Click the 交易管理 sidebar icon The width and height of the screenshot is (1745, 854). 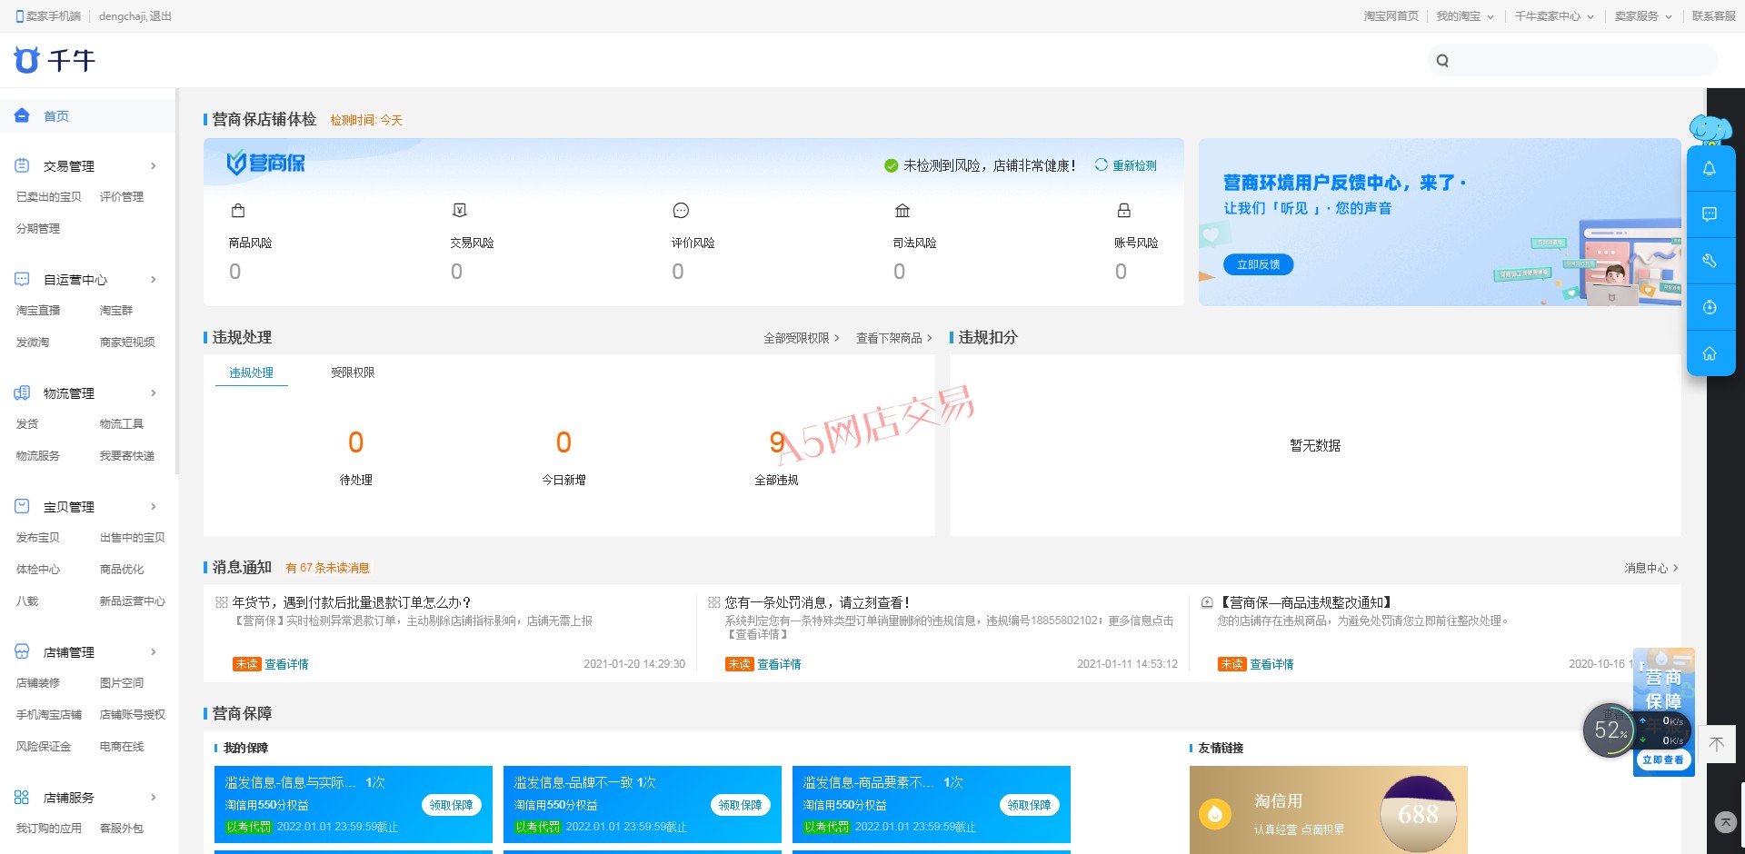click(22, 165)
